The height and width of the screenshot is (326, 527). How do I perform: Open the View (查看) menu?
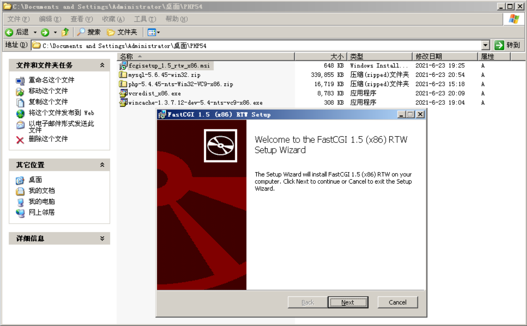tap(82, 19)
